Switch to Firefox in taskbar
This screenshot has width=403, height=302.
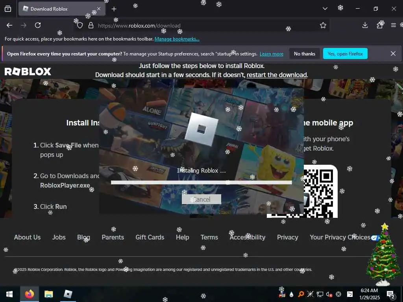click(30, 294)
